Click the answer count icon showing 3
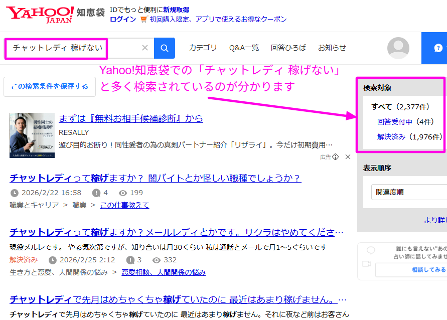This screenshot has height=320, width=447. coord(130,260)
